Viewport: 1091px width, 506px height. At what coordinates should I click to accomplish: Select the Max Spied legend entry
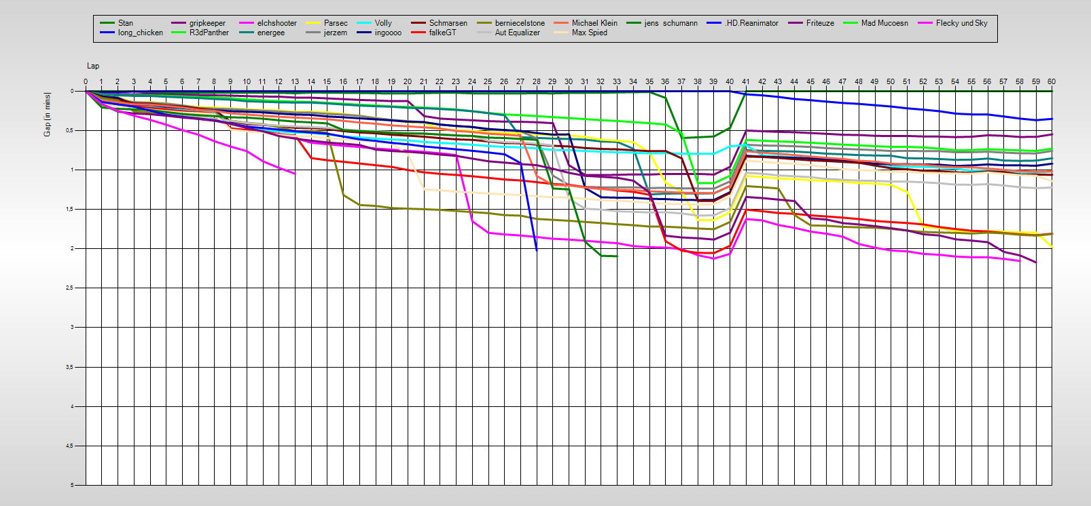tap(589, 33)
